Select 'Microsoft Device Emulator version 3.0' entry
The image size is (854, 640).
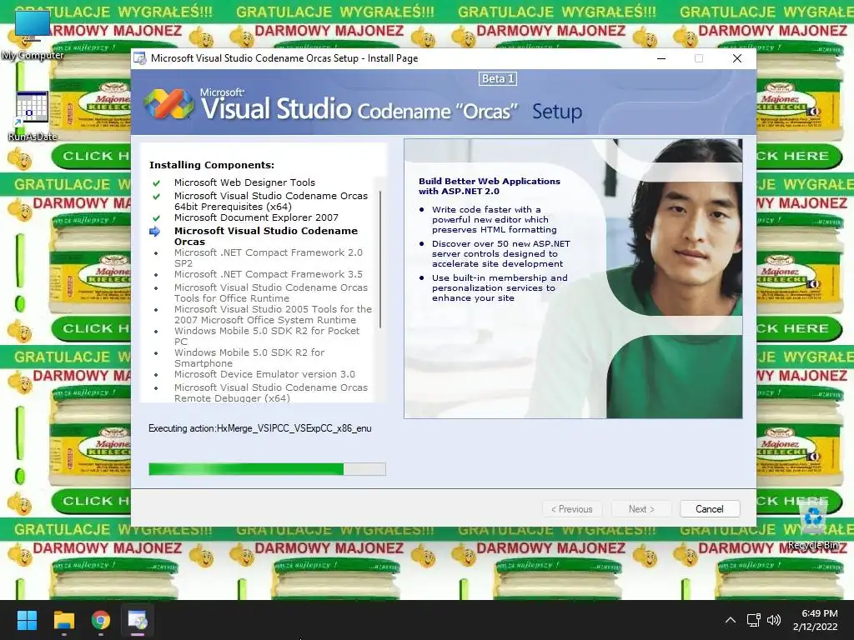coord(264,374)
